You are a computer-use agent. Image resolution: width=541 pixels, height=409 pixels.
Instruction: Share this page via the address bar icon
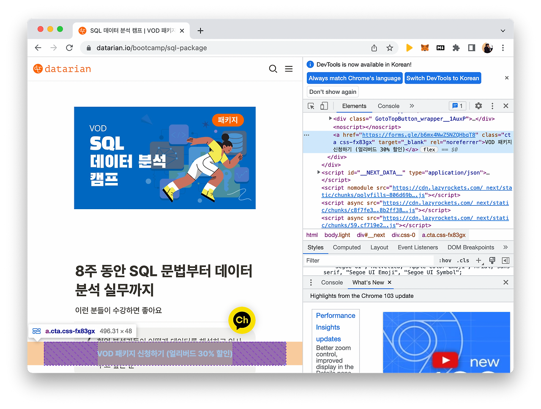pos(374,48)
